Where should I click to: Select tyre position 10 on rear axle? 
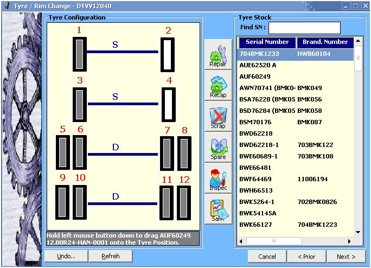(80, 202)
